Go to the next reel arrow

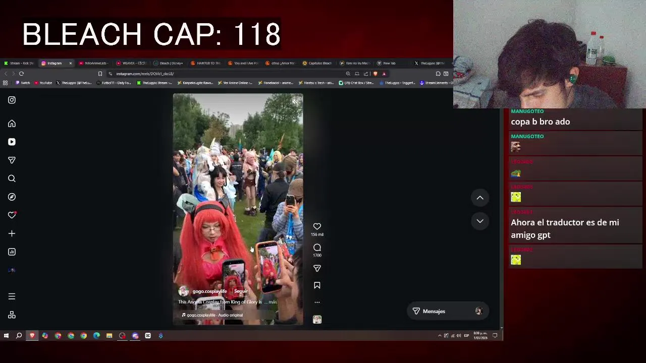pos(480,221)
